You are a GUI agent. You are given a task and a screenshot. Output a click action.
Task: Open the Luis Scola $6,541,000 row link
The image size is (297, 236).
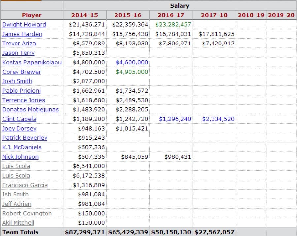pyautogui.click(x=16, y=166)
